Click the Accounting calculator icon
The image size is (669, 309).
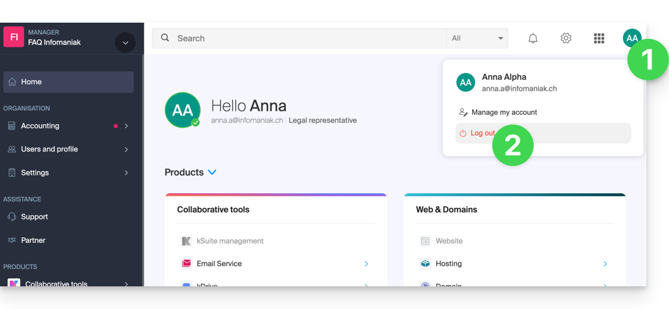12,126
